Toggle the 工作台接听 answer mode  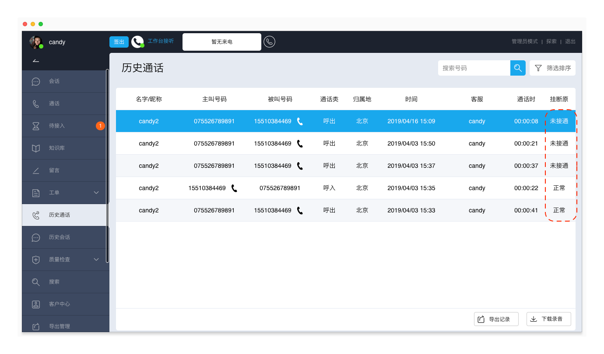161,41
